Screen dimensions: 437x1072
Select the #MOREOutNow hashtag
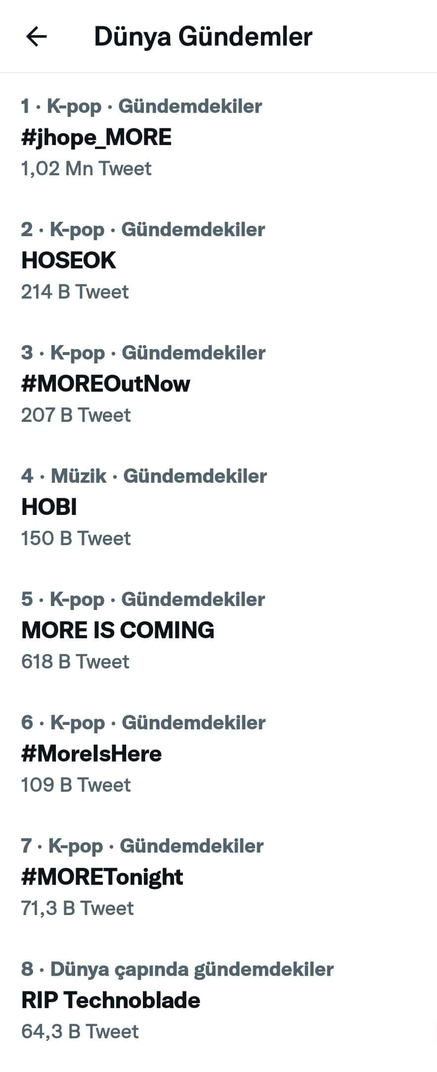click(x=106, y=384)
